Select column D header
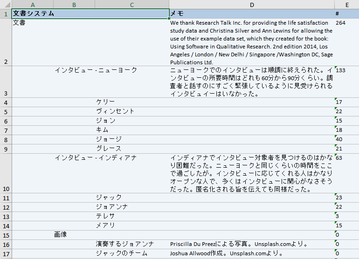Screen dimensions: 359x259 [x=252, y=5]
